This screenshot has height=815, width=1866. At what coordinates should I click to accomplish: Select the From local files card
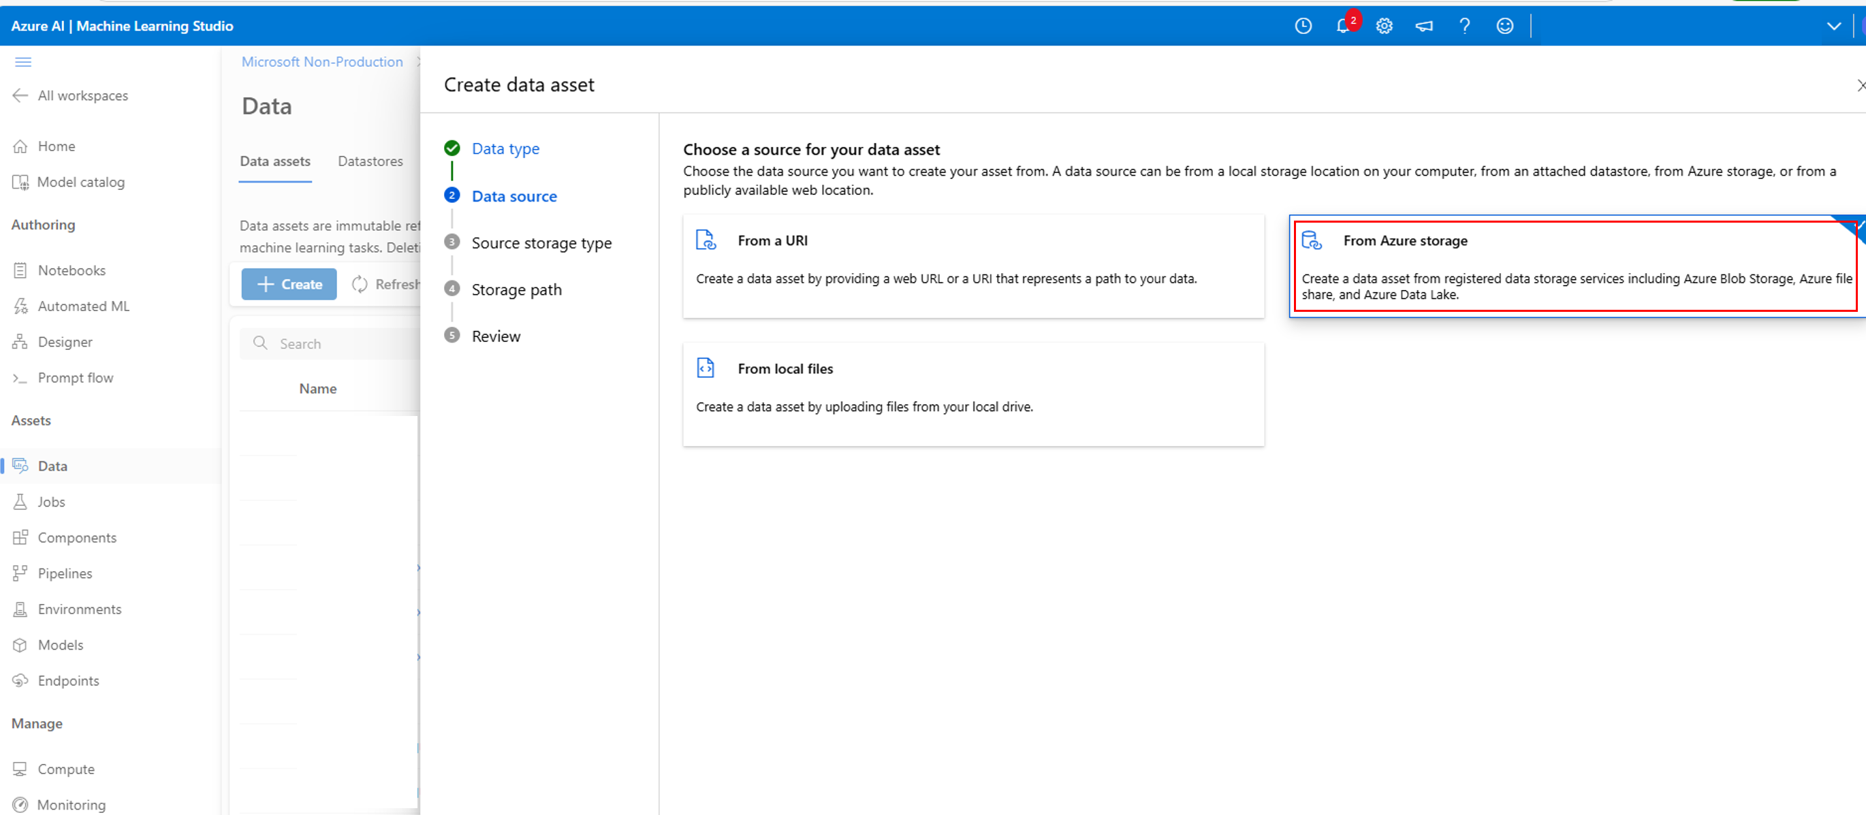(x=973, y=394)
